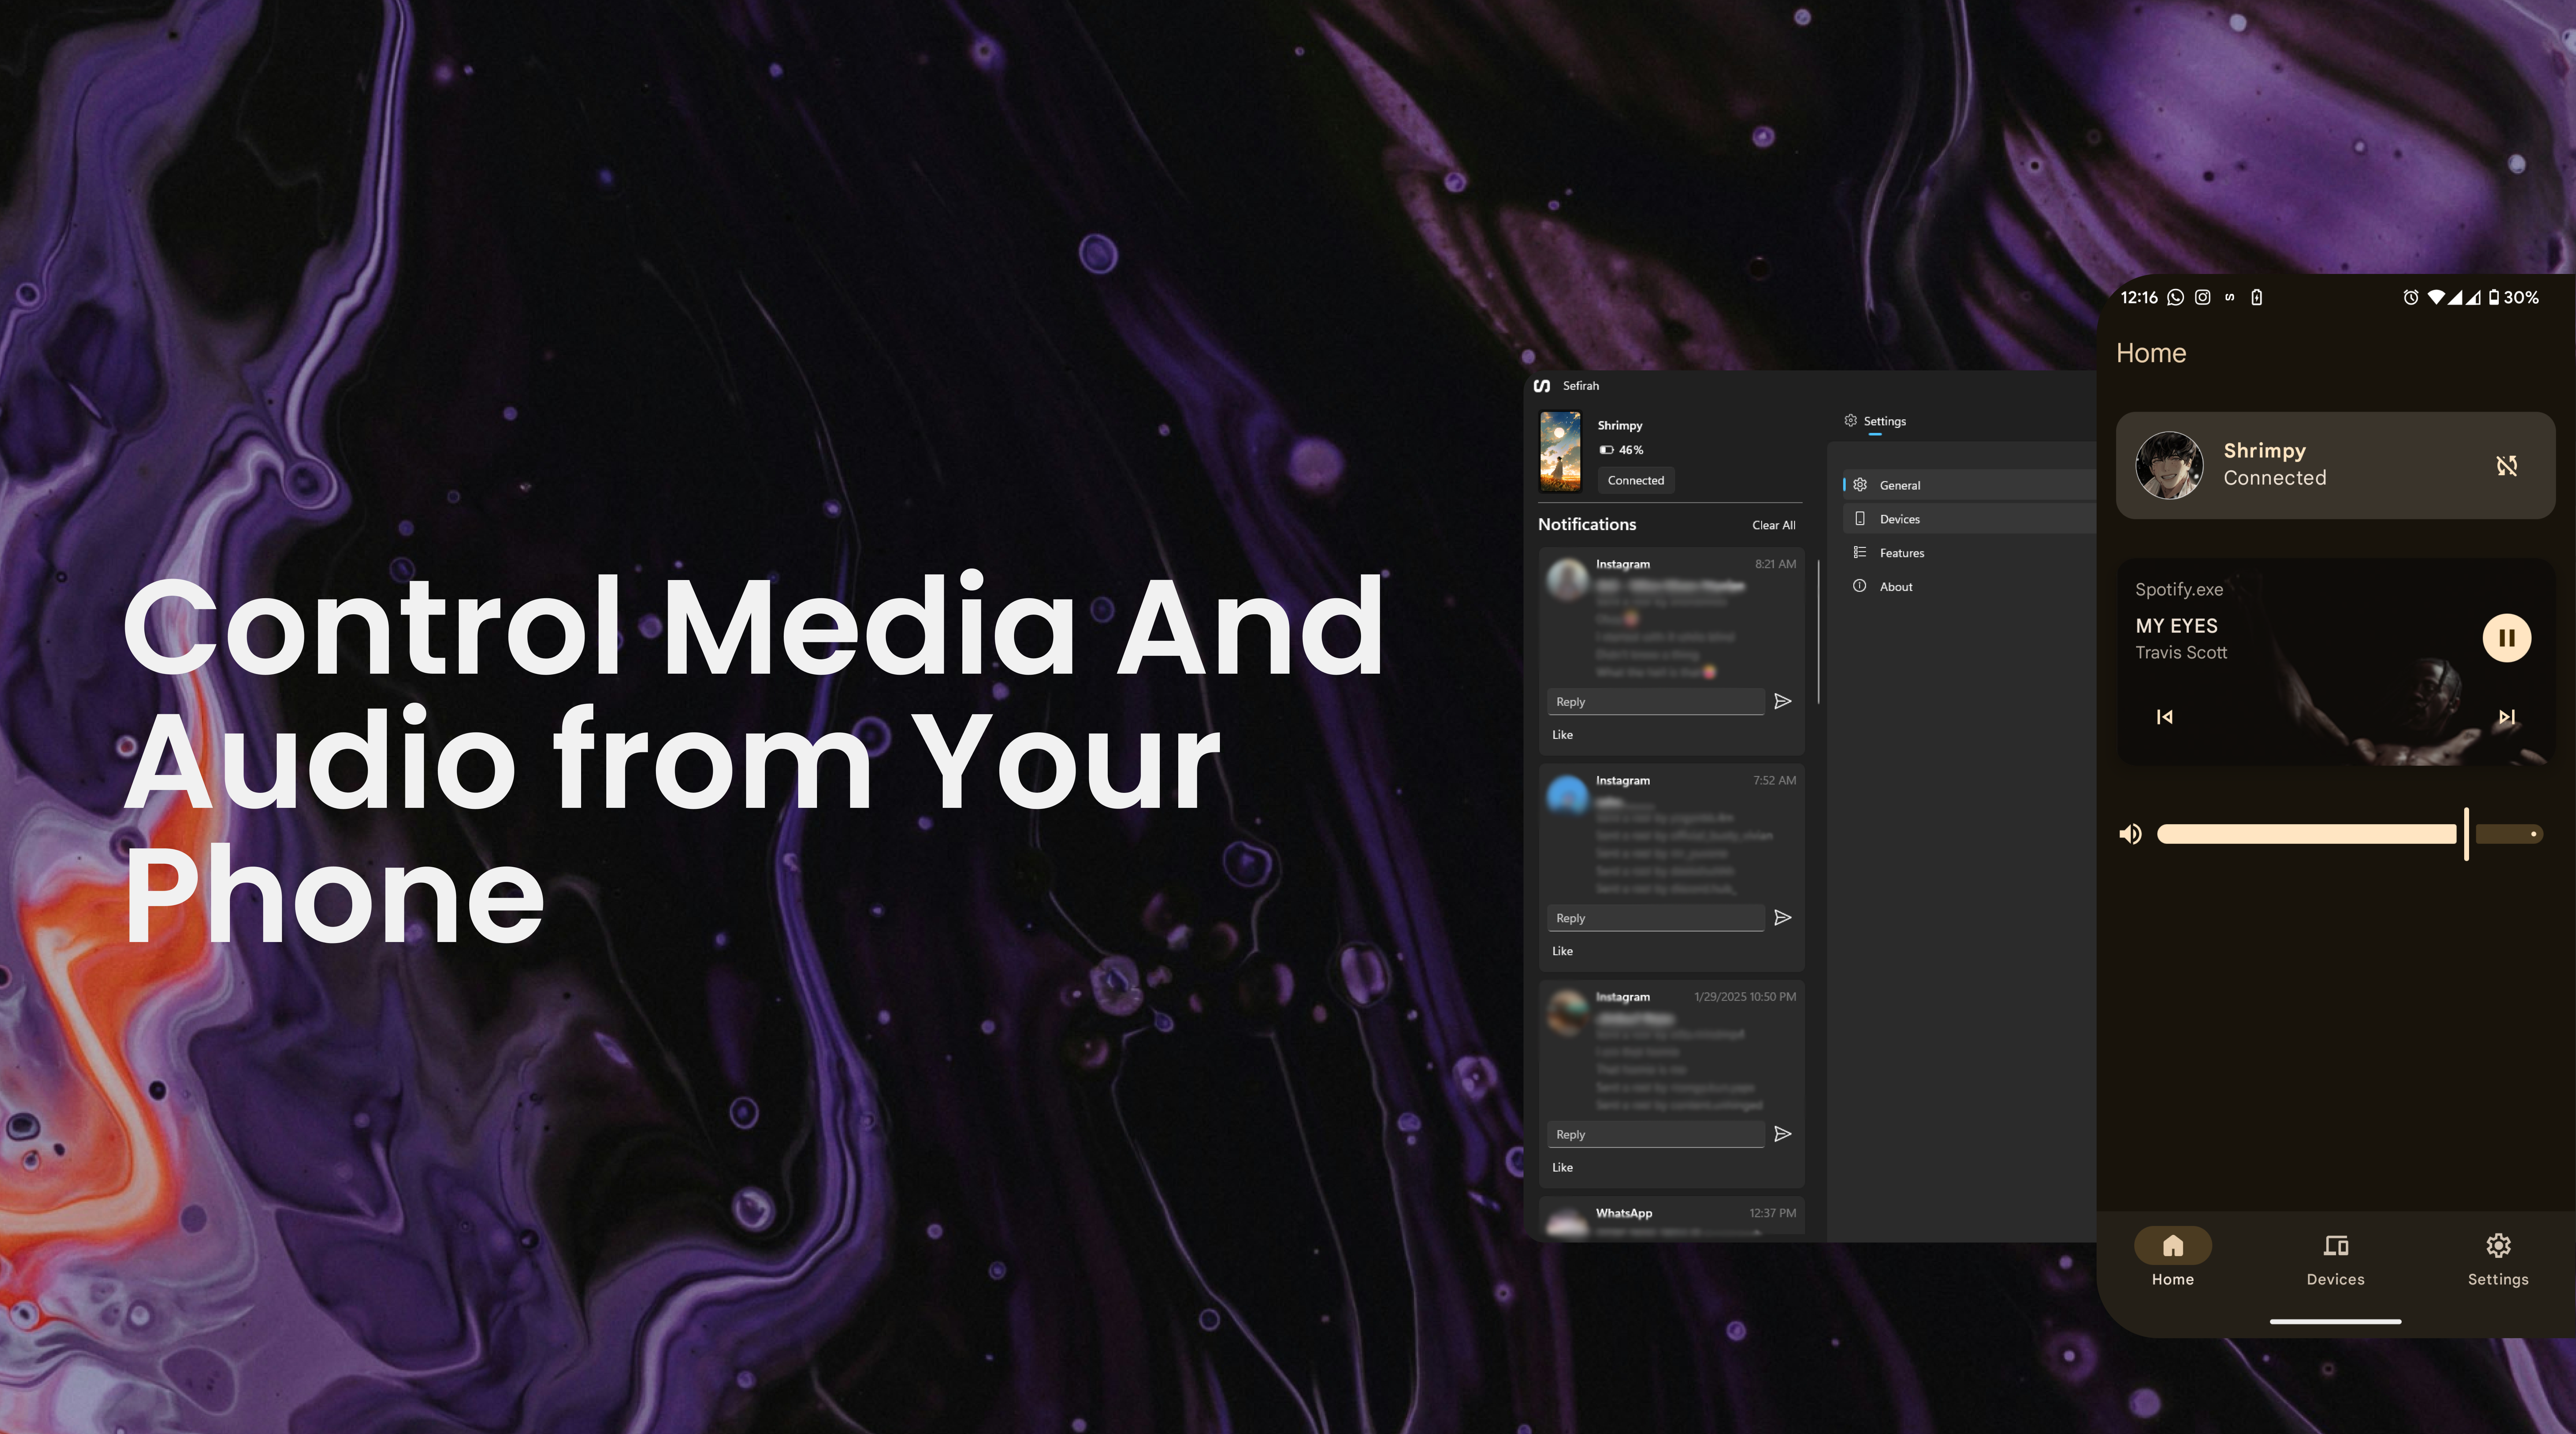
Task: Click Reply field on 7:52 AM Instagram notification
Action: click(1655, 918)
